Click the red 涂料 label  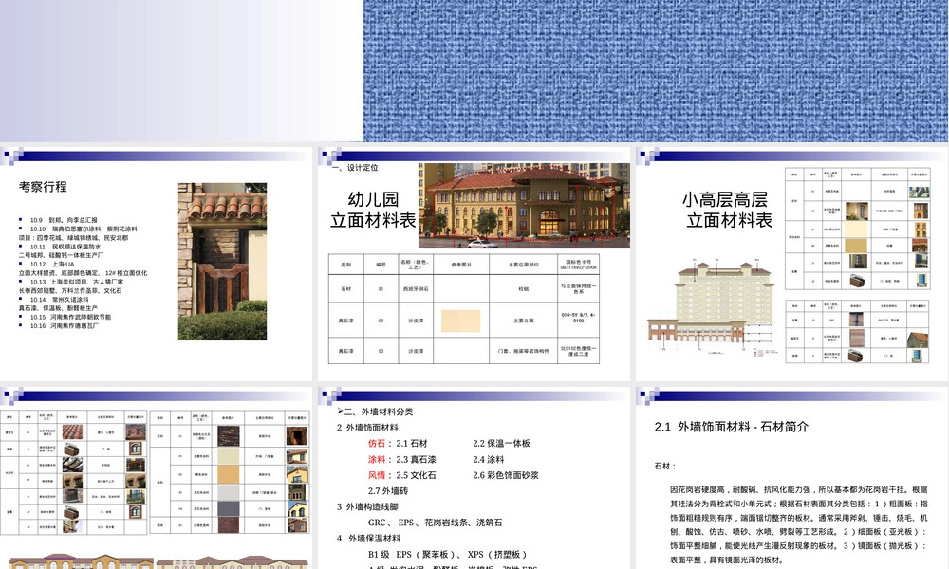[x=376, y=460]
